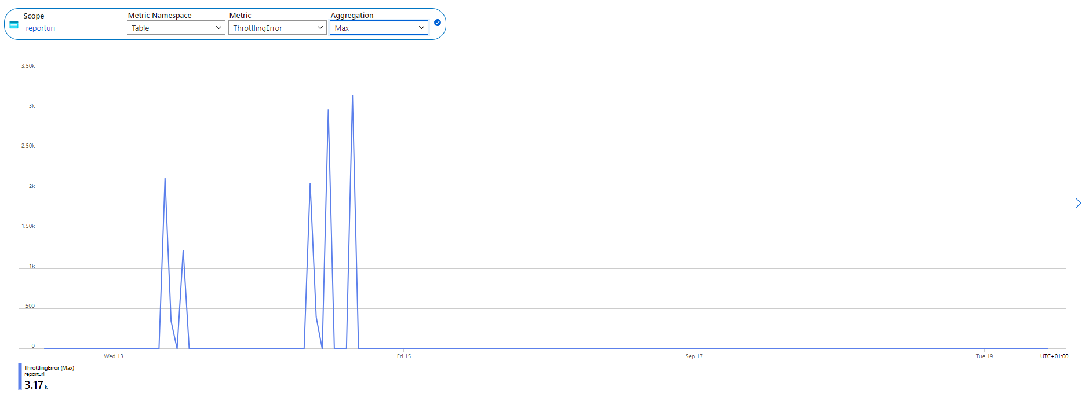The height and width of the screenshot is (405, 1082).
Task: Click the small spike peaking near 1.2k
Action: pos(183,251)
